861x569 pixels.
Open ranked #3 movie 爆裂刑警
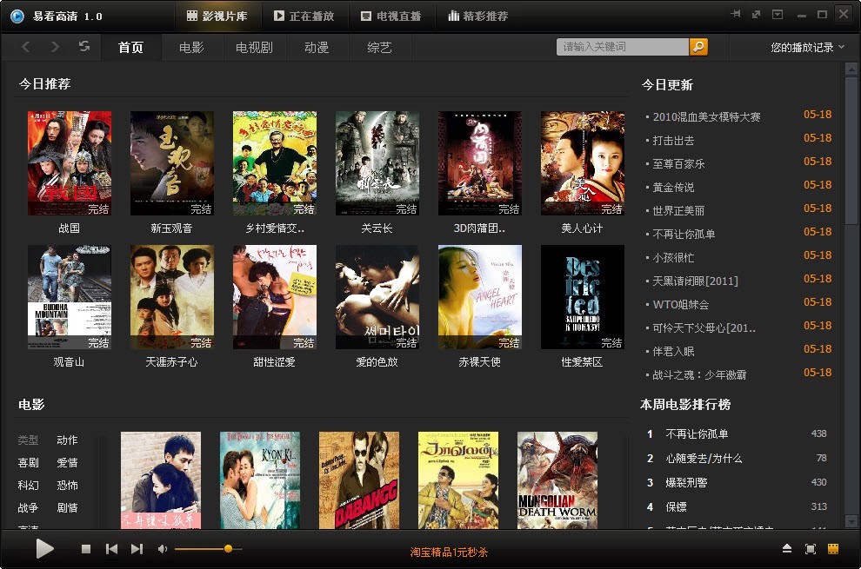click(686, 482)
